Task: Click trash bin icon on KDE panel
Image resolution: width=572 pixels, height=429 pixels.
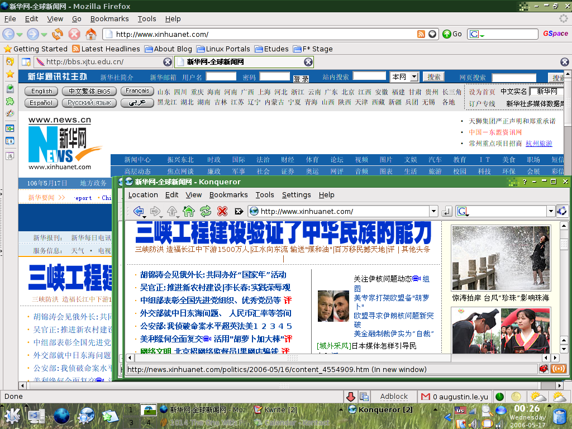Action: click(560, 417)
